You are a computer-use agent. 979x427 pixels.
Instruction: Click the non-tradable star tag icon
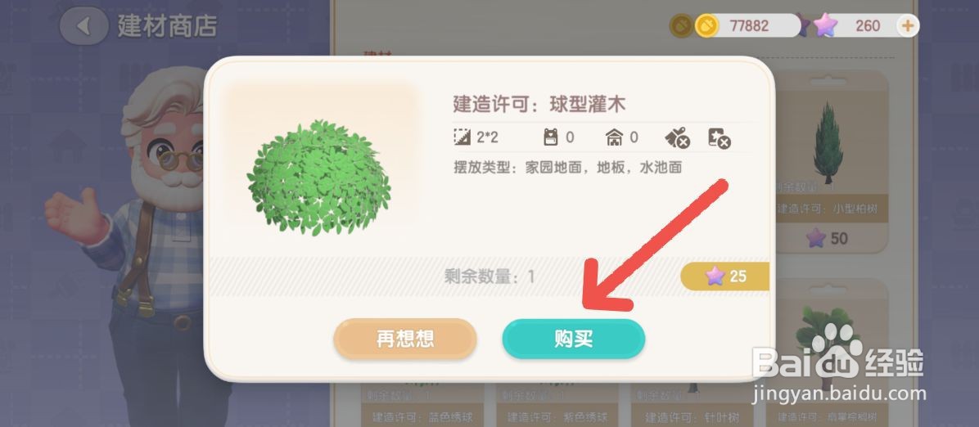click(x=720, y=138)
